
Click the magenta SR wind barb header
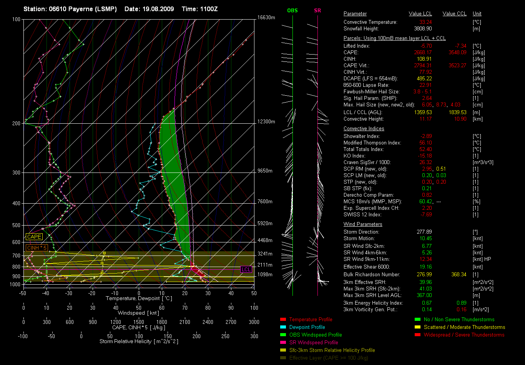[x=317, y=11]
